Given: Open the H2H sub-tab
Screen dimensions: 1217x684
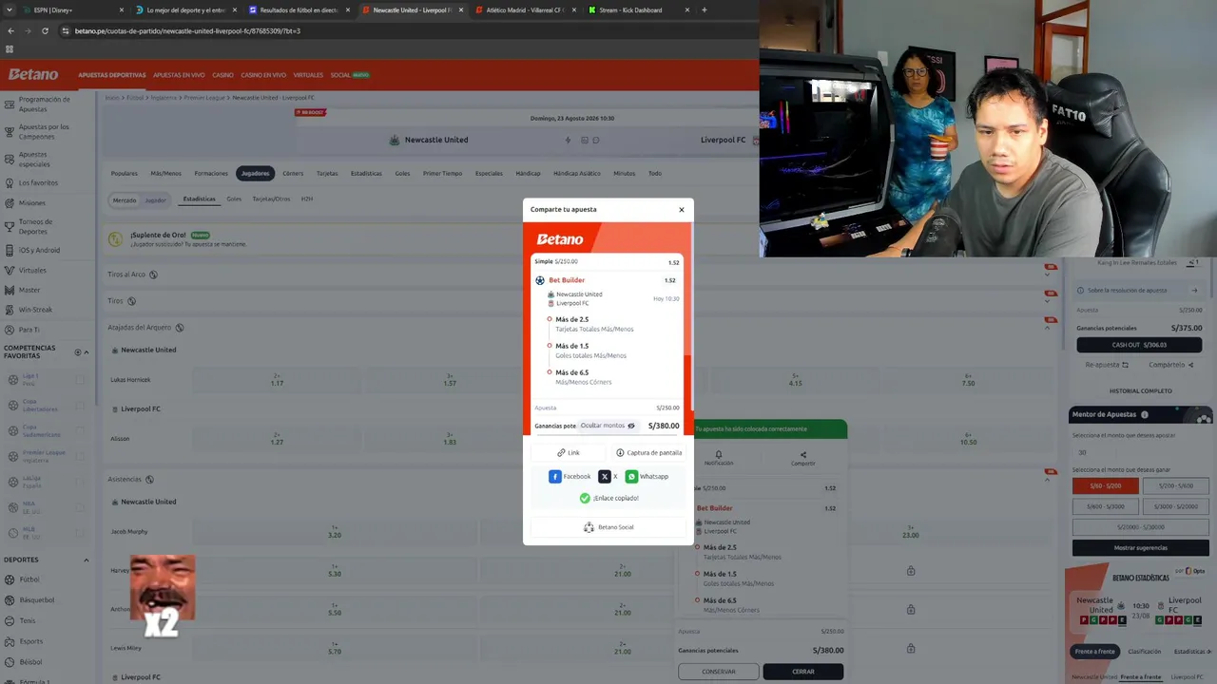Looking at the screenshot, I should tap(307, 199).
